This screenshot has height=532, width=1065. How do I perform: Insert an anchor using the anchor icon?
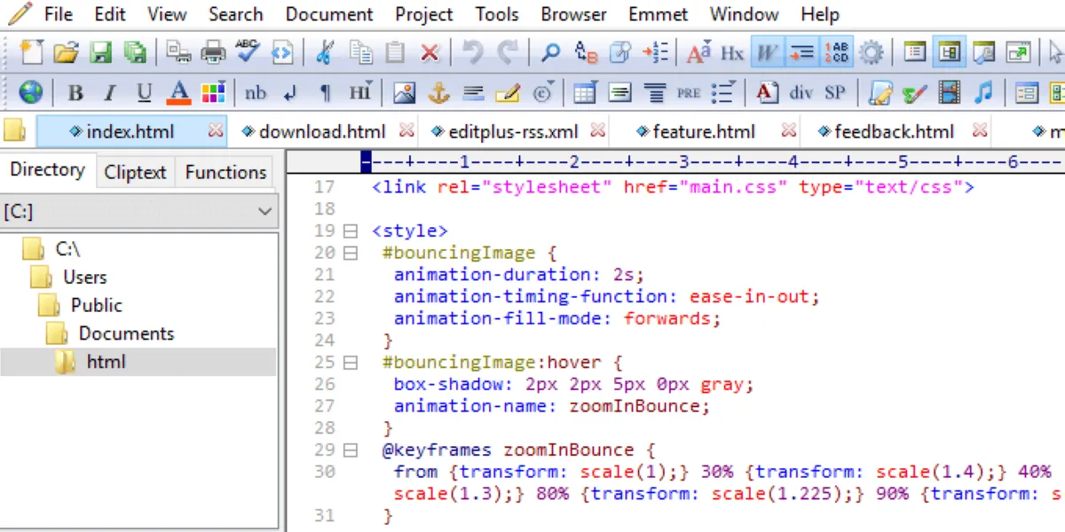(x=439, y=92)
